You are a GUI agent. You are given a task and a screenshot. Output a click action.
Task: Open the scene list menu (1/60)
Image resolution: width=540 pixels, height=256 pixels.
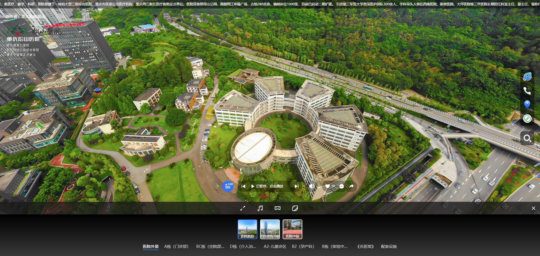(228, 186)
